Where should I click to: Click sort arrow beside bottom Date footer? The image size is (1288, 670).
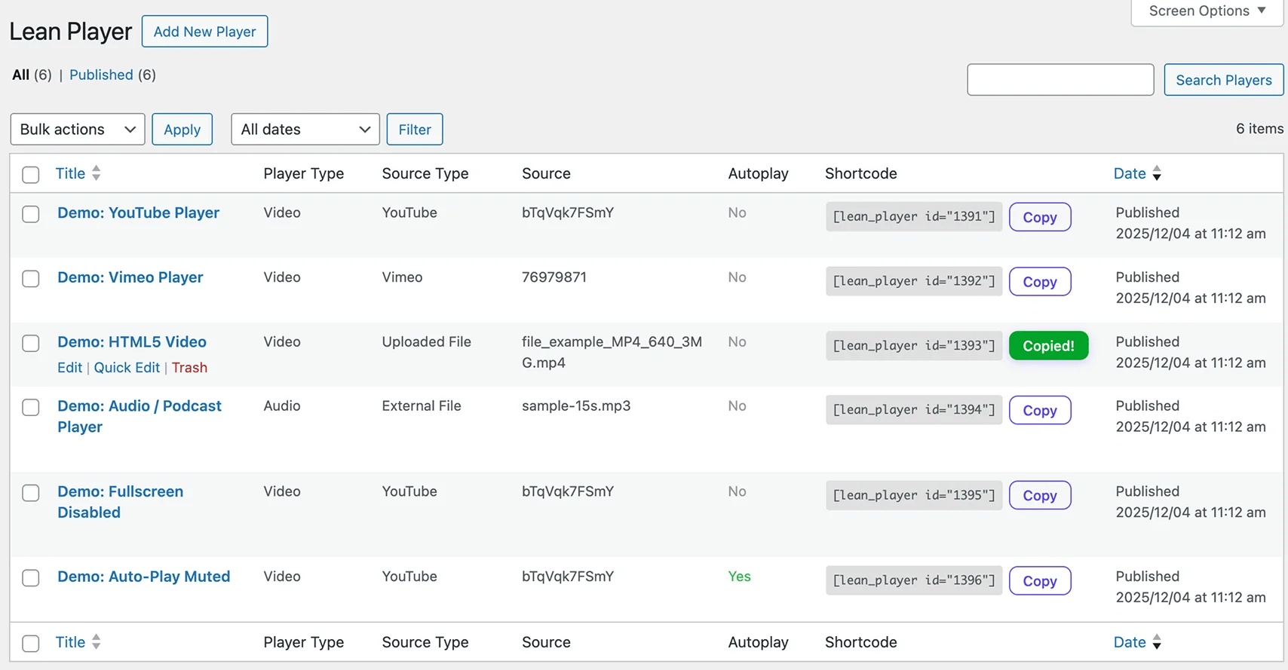tap(1157, 642)
